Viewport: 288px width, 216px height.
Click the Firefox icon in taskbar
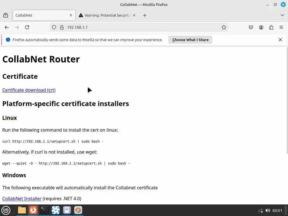click(x=33, y=210)
